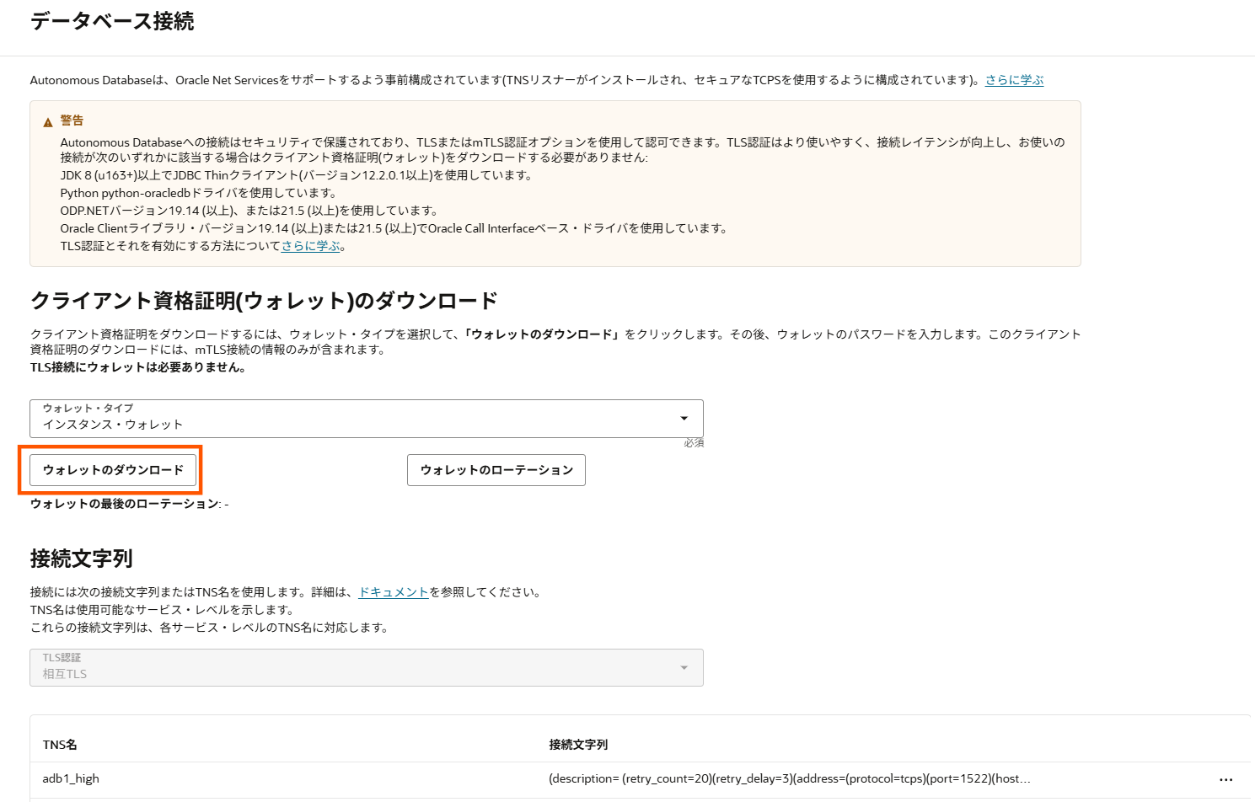
Task: Select the adb1_high TNS name cell
Action: (71, 778)
